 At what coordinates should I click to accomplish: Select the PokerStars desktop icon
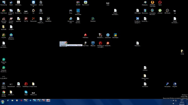click(x=85, y=36)
